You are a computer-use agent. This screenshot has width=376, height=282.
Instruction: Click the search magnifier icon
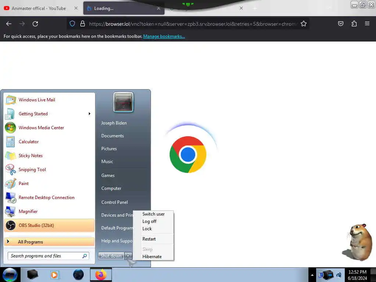(x=85, y=256)
